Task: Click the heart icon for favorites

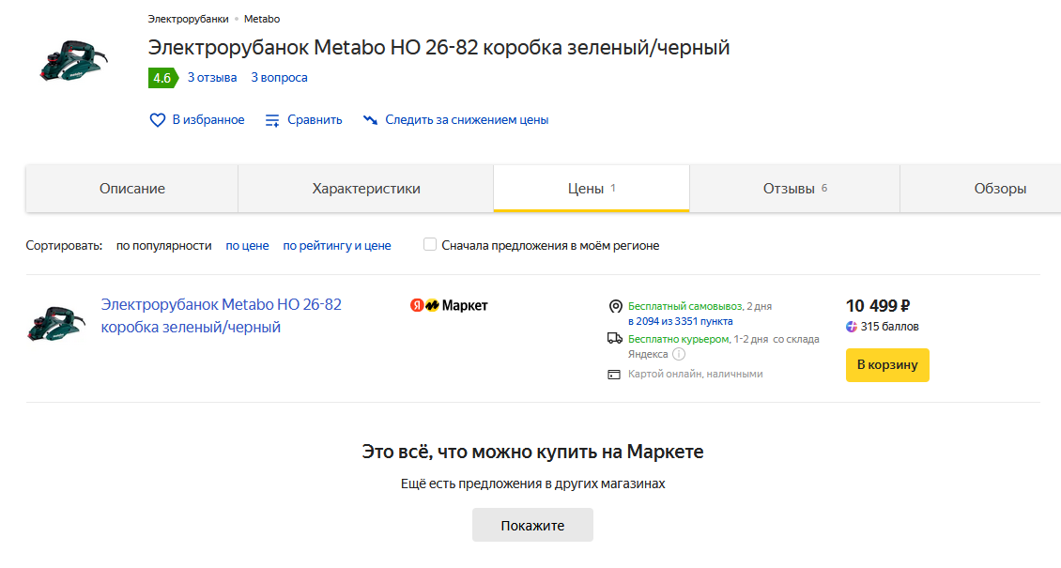Action: 157,120
